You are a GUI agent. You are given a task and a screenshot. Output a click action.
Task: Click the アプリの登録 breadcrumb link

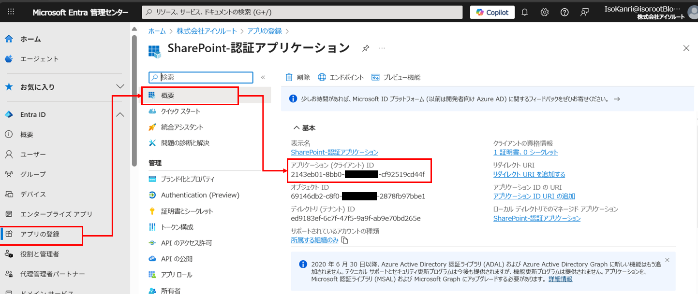(265, 31)
